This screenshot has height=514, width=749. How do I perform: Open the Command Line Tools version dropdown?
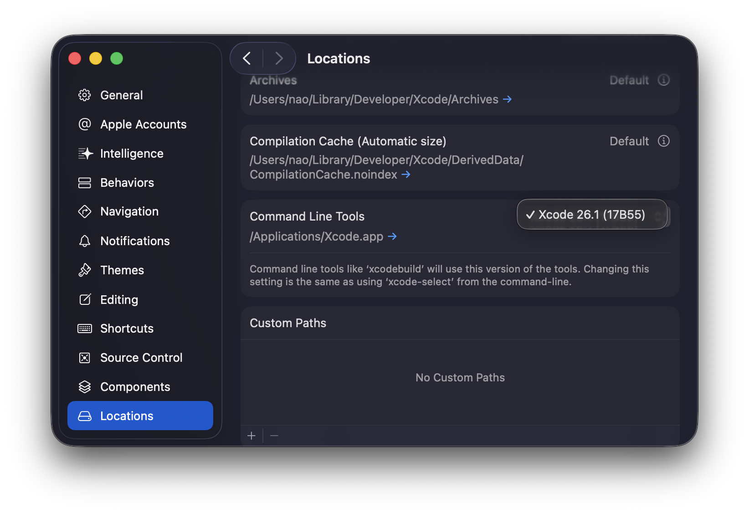click(592, 215)
